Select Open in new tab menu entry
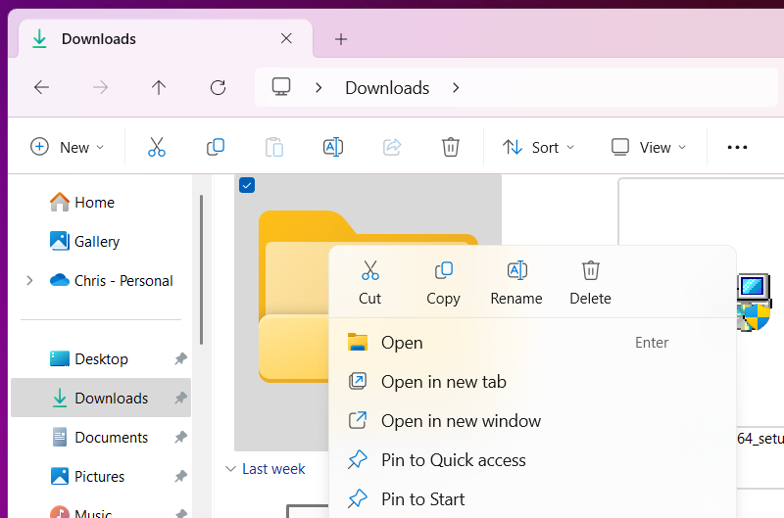This screenshot has height=518, width=784. coord(443,382)
